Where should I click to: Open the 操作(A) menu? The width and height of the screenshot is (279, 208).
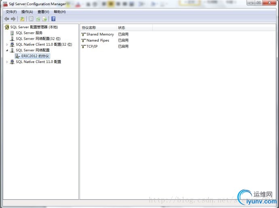point(27,12)
